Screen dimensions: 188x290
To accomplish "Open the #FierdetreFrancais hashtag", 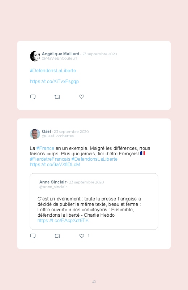I will tap(50, 159).
